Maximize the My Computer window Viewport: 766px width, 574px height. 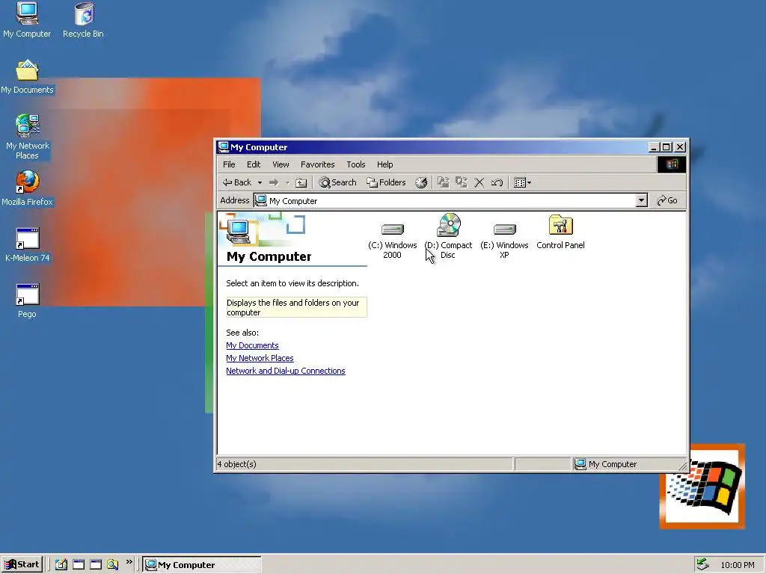(667, 147)
